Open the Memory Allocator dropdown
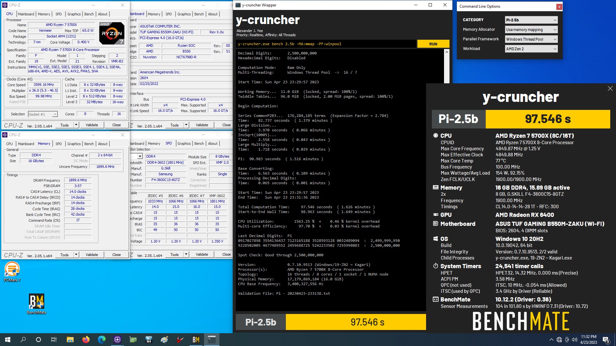 [x=531, y=29]
